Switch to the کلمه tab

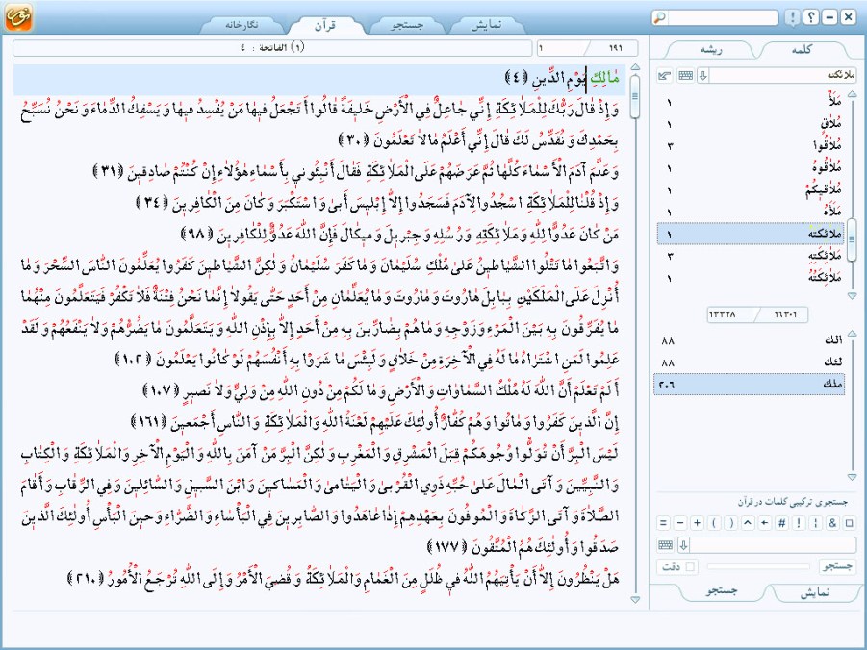pyautogui.click(x=803, y=50)
